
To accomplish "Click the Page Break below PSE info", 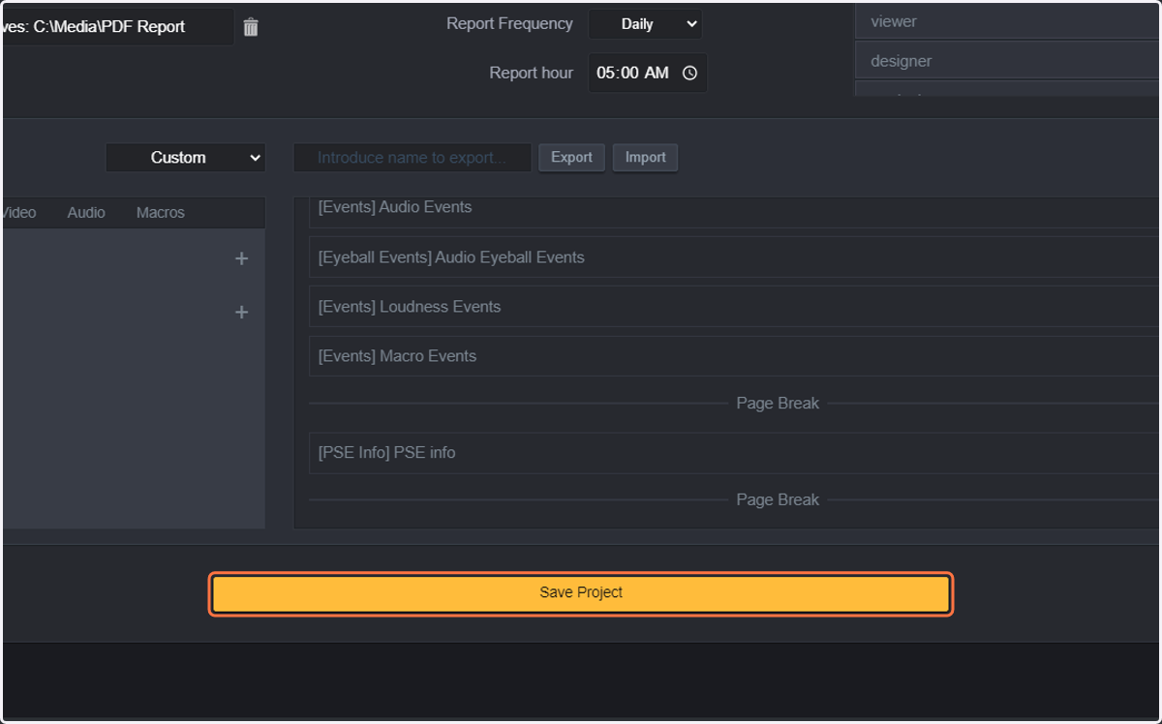I will click(778, 500).
